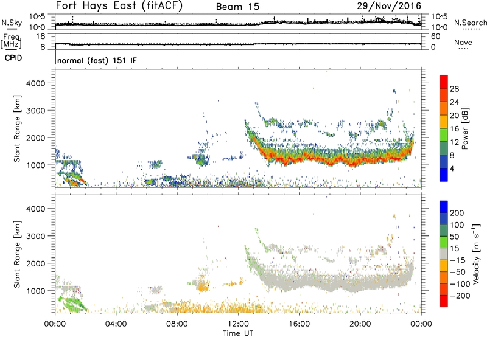Click the date '29/Nov/2016'

[389, 6]
